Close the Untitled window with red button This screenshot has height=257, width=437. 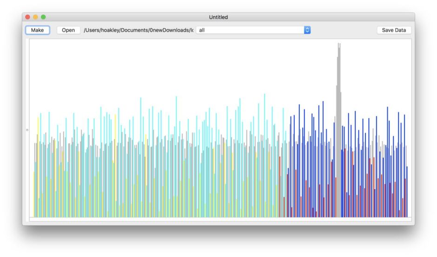click(x=27, y=17)
